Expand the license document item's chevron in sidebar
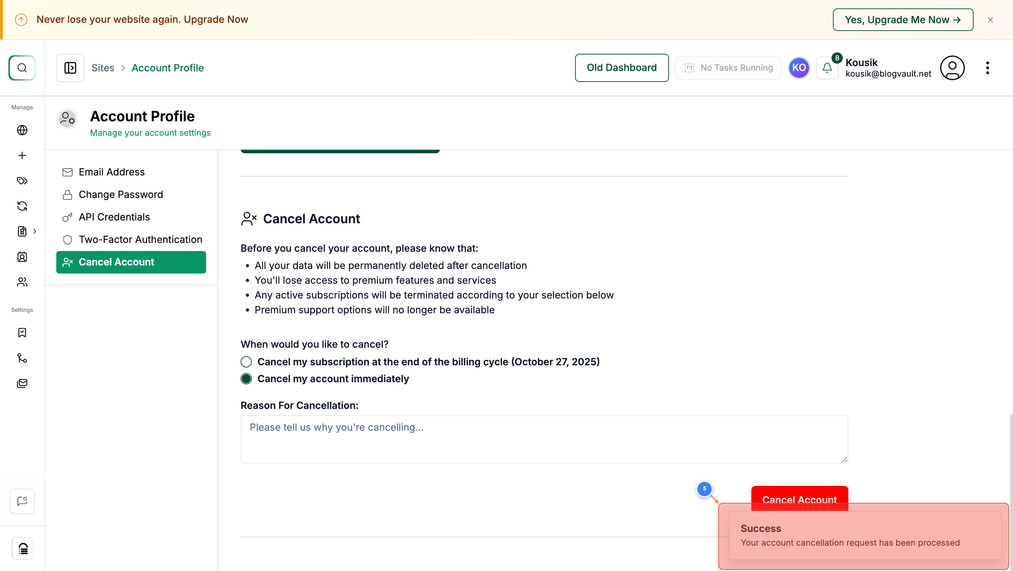The width and height of the screenshot is (1013, 571). [35, 231]
